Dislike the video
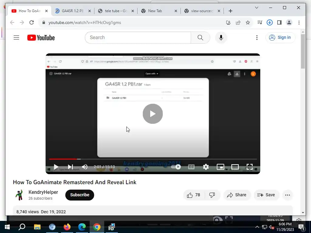 pos(212,195)
